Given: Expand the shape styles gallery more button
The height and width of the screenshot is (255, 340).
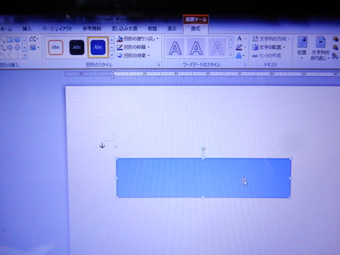Looking at the screenshot, I should pyautogui.click(x=112, y=55).
